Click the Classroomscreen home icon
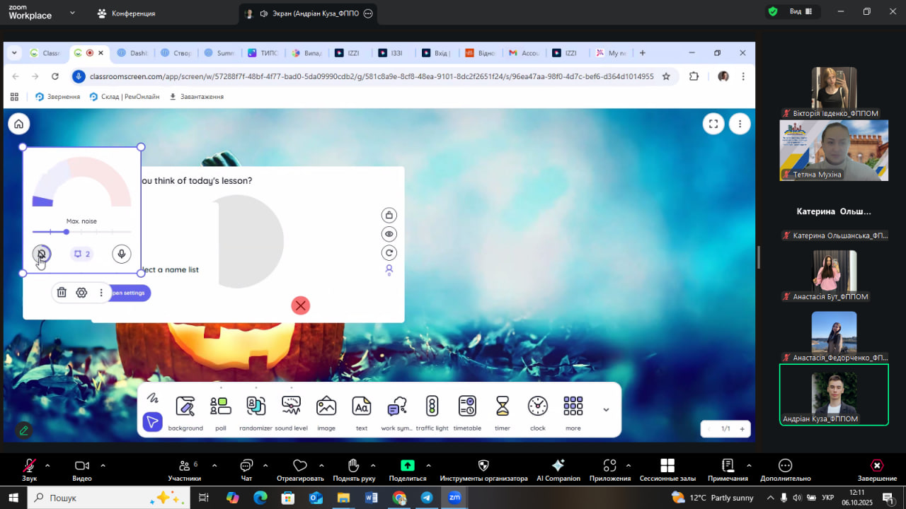 pos(19,124)
